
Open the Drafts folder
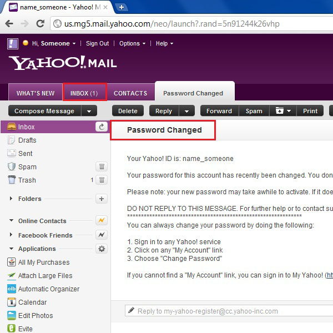pos(27,140)
